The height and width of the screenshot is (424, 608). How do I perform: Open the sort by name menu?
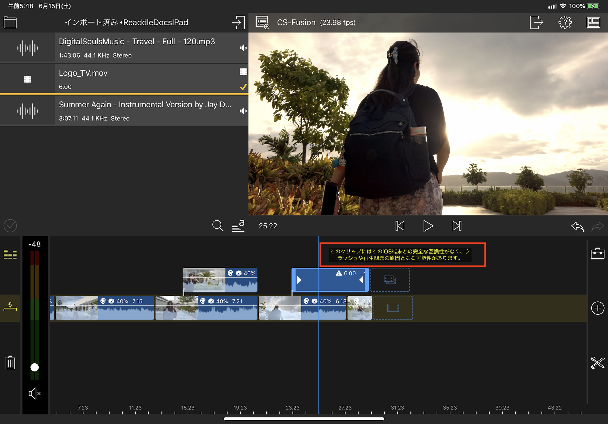tap(238, 226)
